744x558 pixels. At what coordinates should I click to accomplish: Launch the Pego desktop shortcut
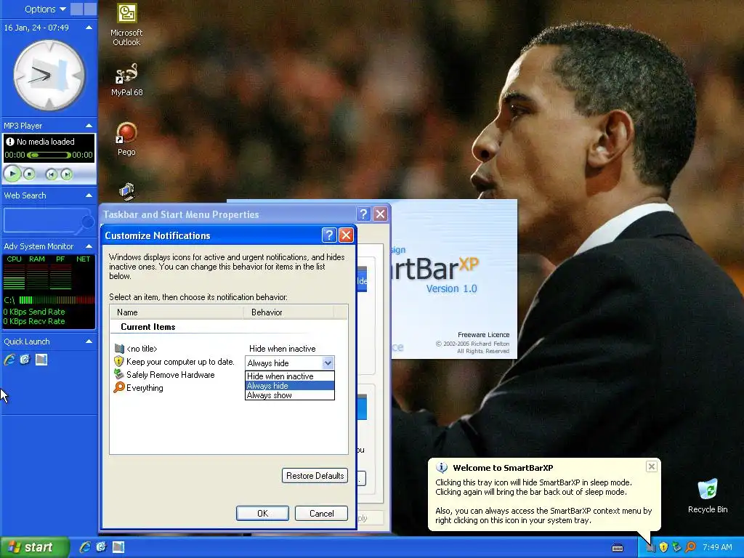(x=126, y=139)
